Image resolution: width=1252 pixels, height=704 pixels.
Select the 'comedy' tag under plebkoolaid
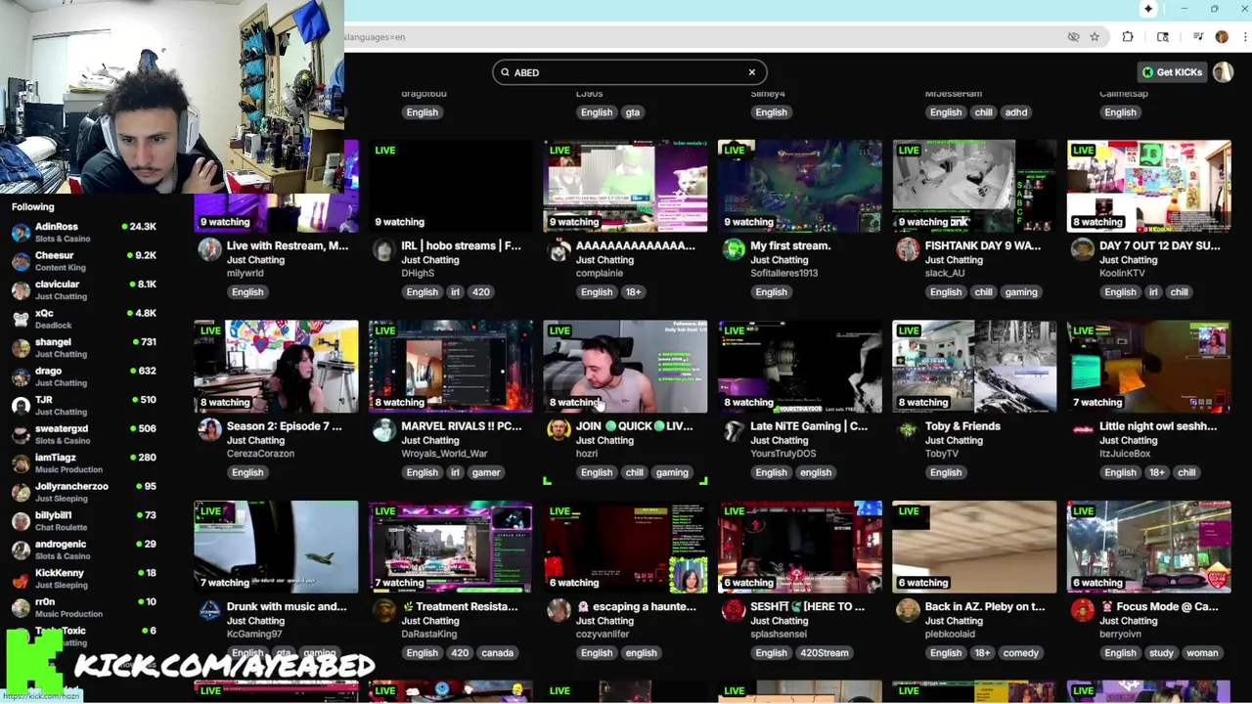[x=1020, y=653]
